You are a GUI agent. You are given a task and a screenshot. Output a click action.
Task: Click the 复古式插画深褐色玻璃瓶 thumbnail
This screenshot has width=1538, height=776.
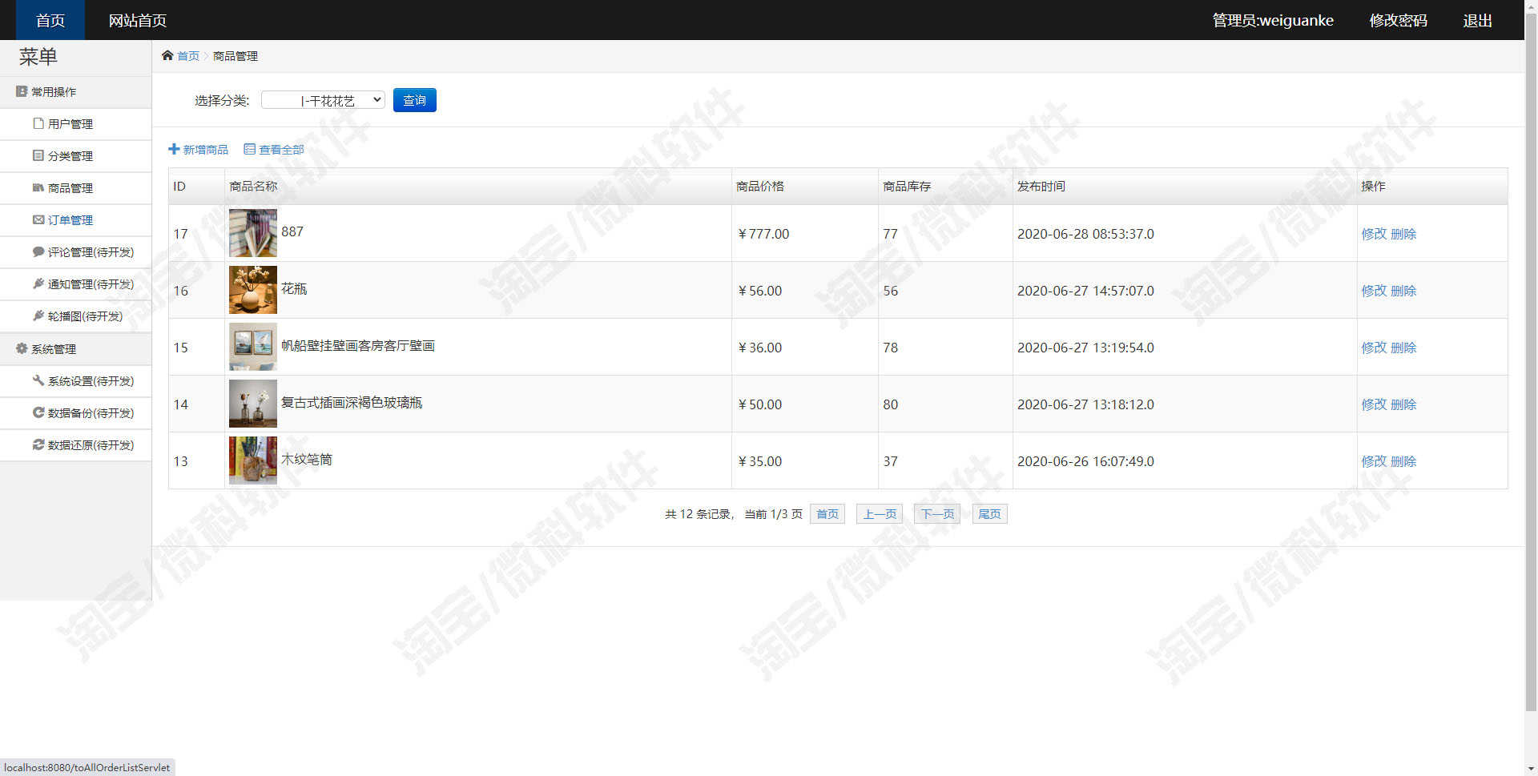pos(253,404)
